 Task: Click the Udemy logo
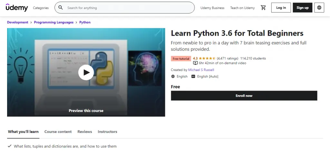(x=17, y=8)
